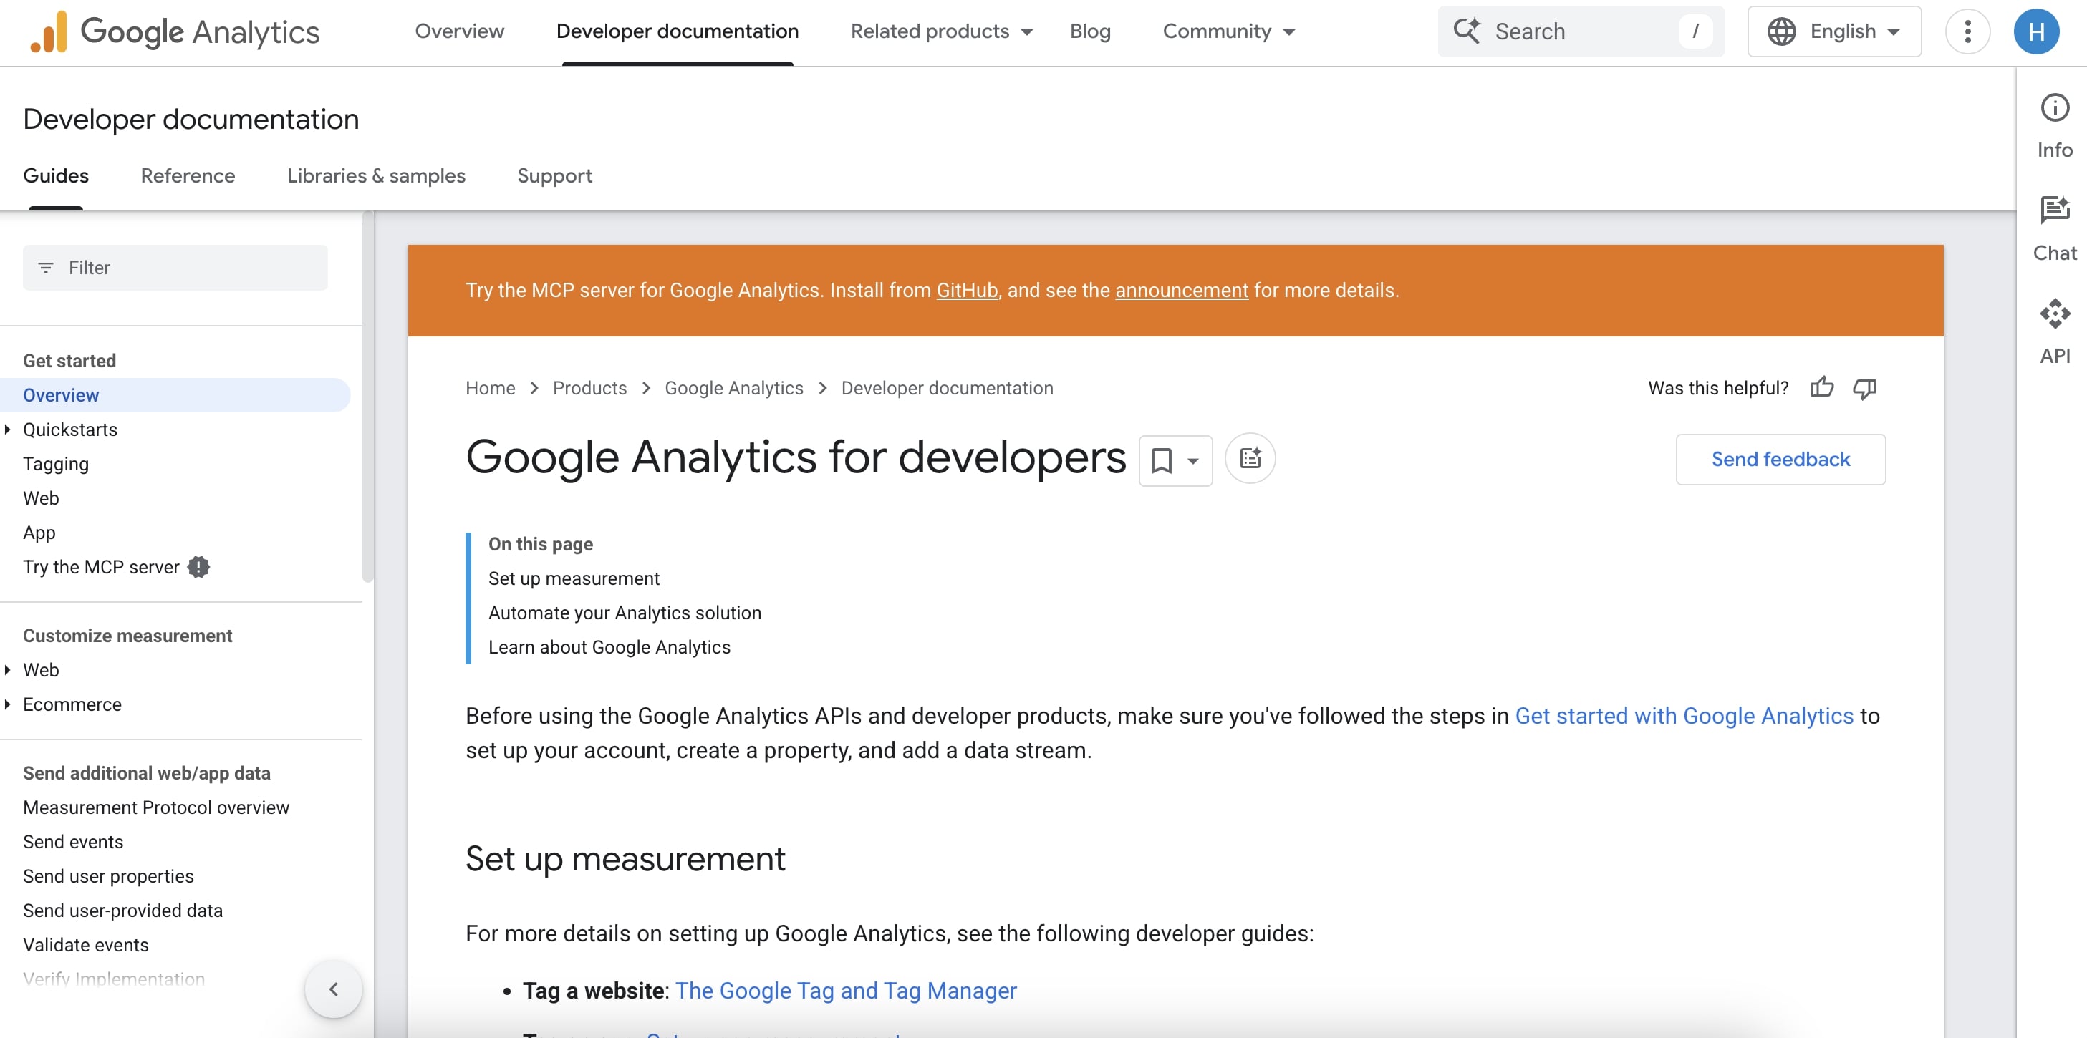Collapse the left navigation panel
The image size is (2087, 1038).
pyautogui.click(x=333, y=989)
